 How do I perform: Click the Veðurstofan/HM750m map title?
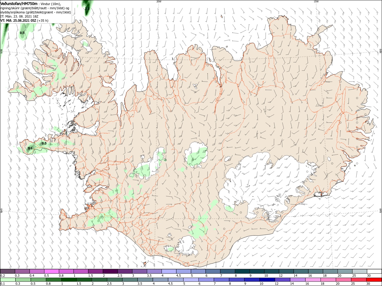[19, 3]
